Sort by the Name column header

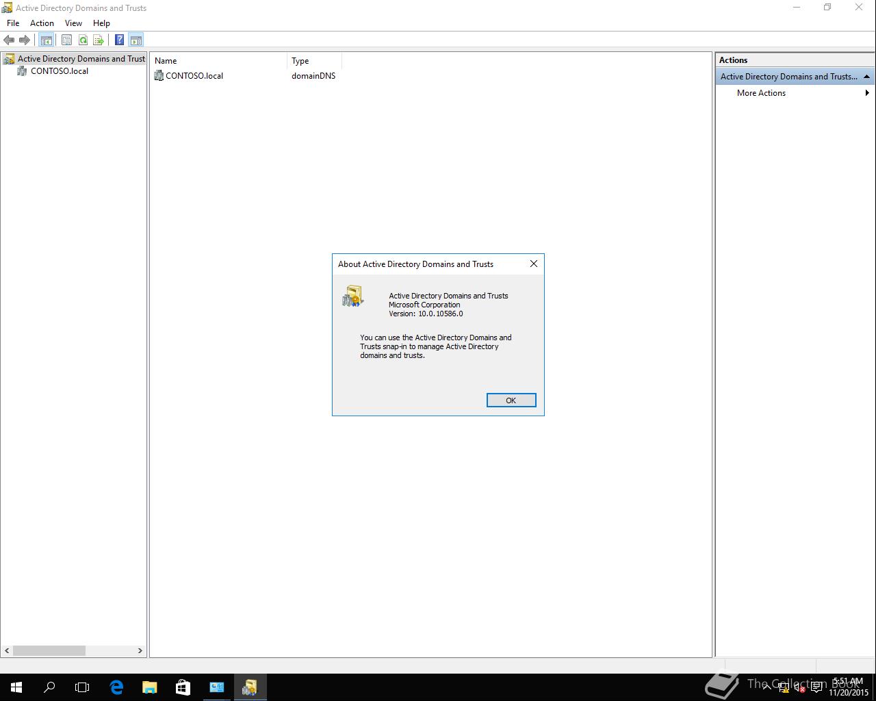click(218, 61)
